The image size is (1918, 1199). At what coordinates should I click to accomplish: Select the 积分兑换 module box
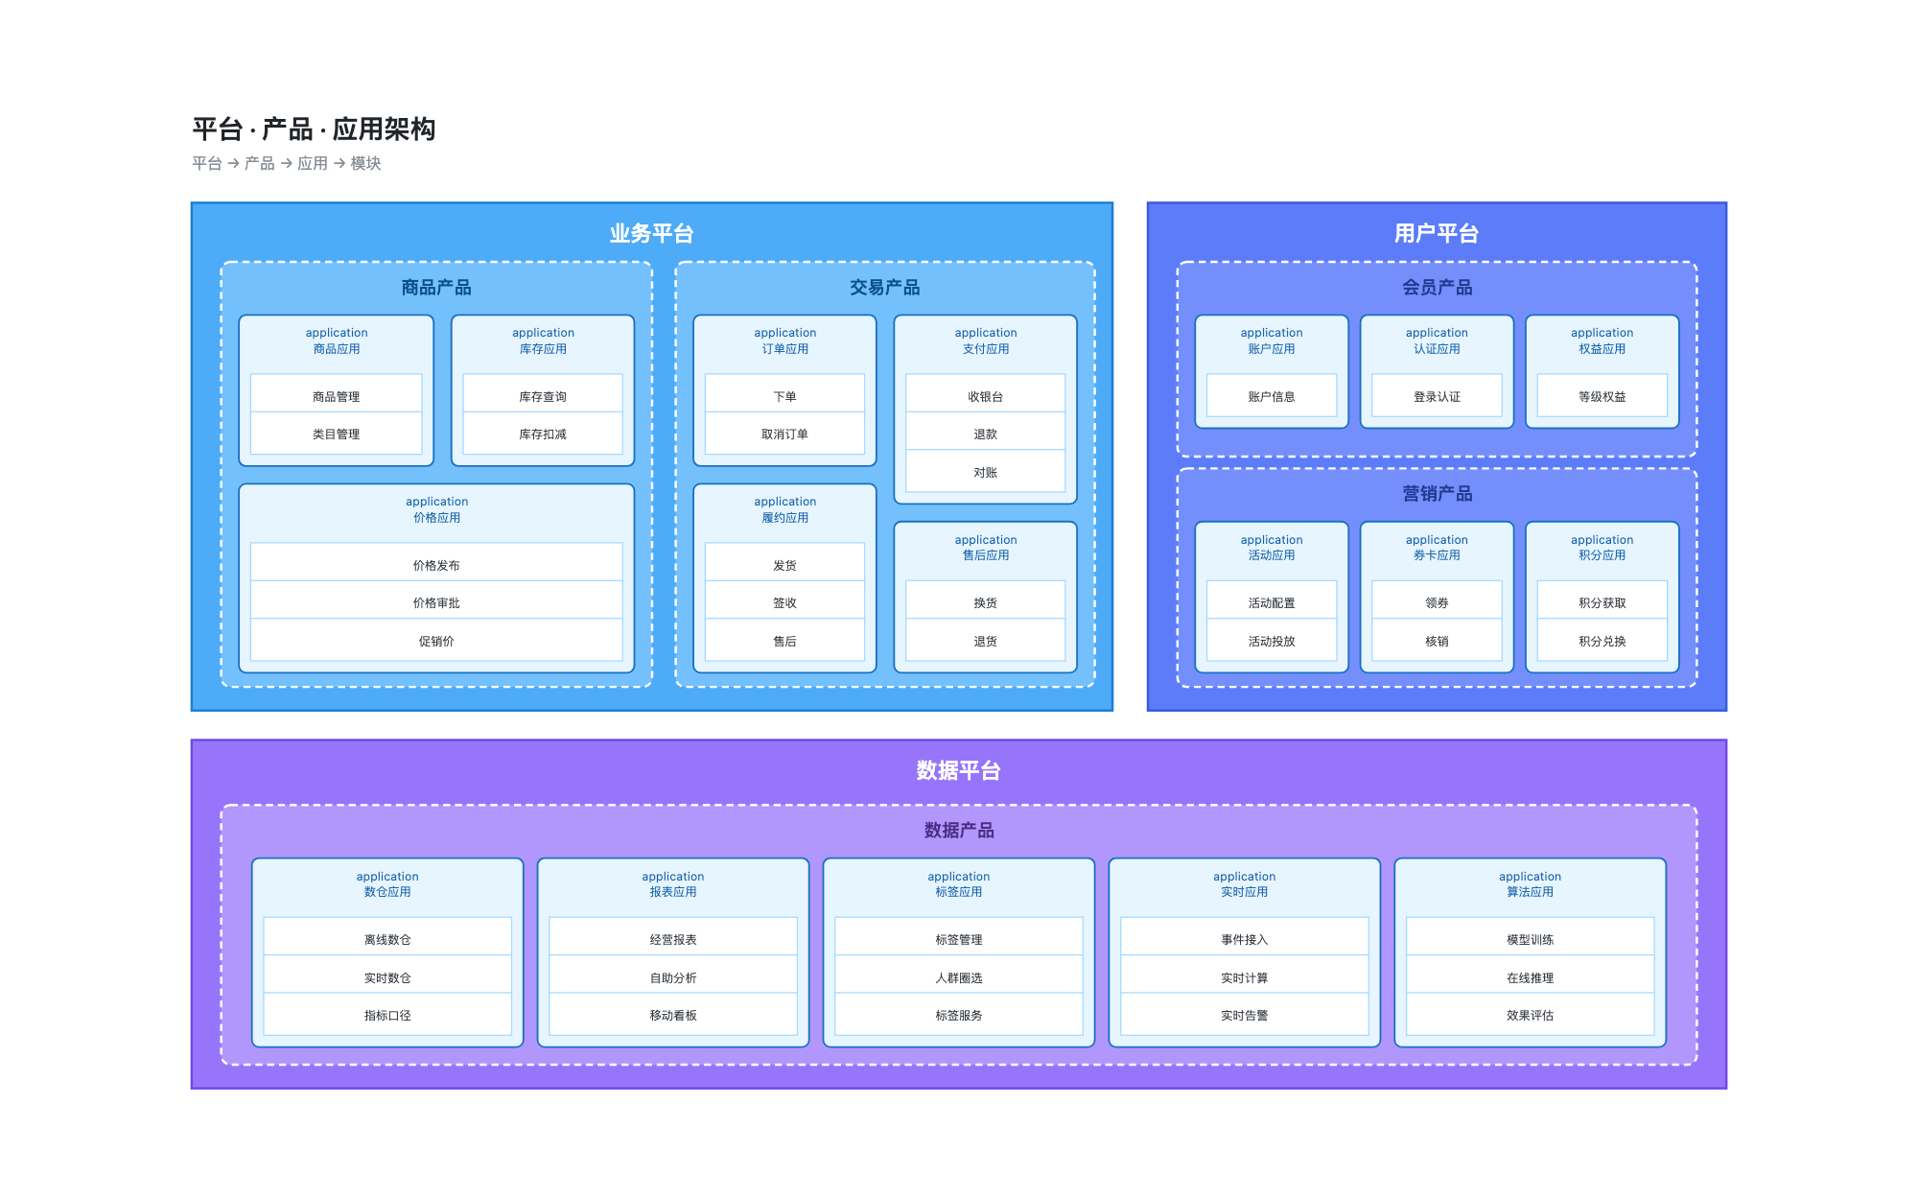(x=1602, y=641)
